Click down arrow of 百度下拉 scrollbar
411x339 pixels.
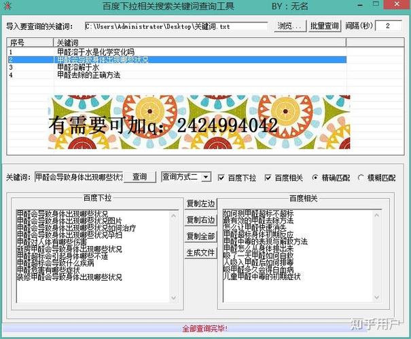[173, 298]
